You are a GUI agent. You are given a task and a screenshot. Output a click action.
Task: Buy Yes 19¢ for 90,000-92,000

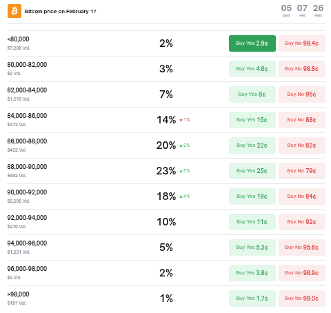click(252, 196)
